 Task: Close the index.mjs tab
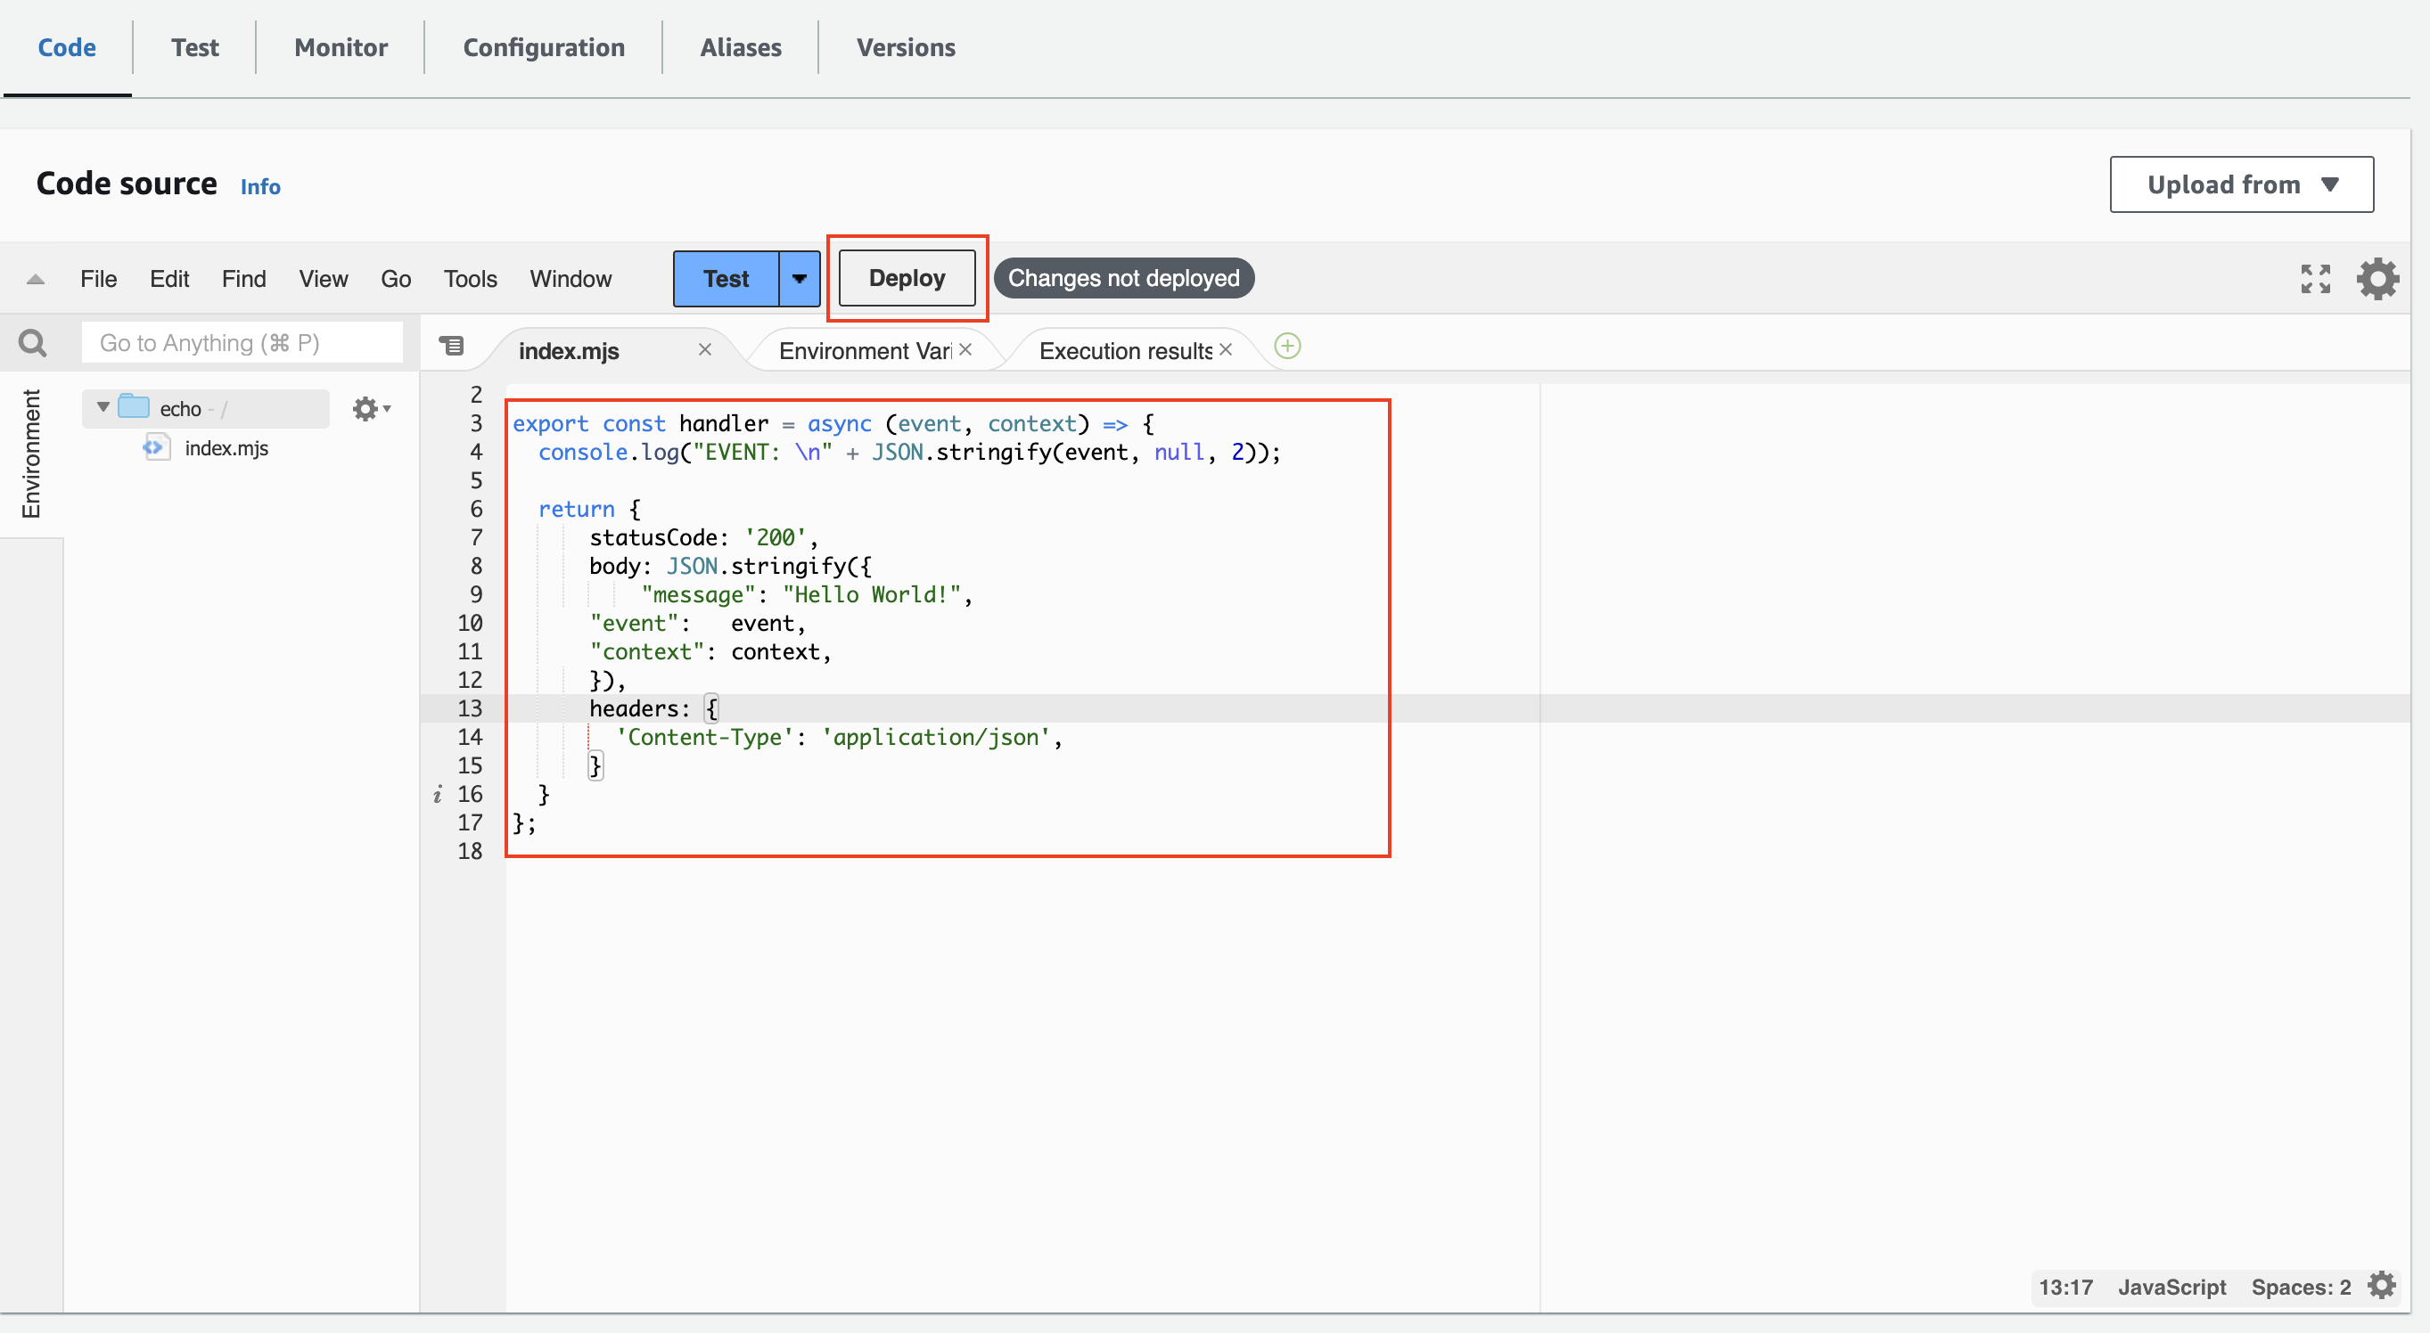[x=704, y=350]
